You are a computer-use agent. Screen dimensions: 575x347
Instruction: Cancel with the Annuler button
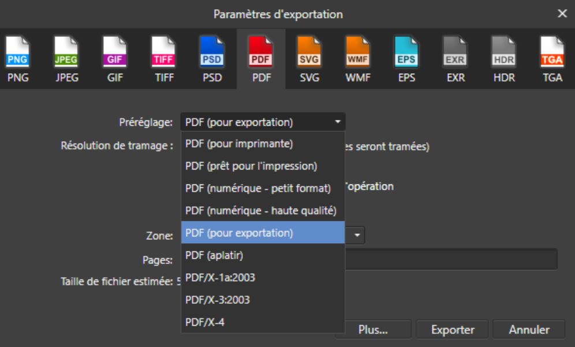[x=528, y=330]
